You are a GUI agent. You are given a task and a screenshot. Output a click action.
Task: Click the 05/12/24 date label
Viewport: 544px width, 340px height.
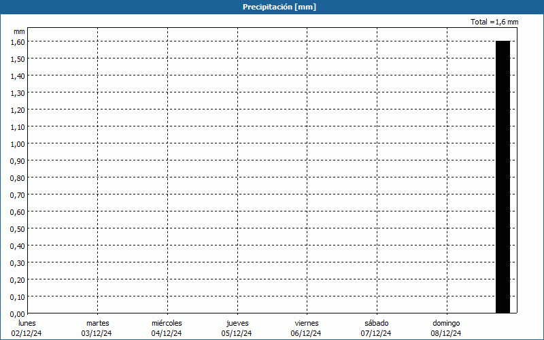pyautogui.click(x=237, y=333)
